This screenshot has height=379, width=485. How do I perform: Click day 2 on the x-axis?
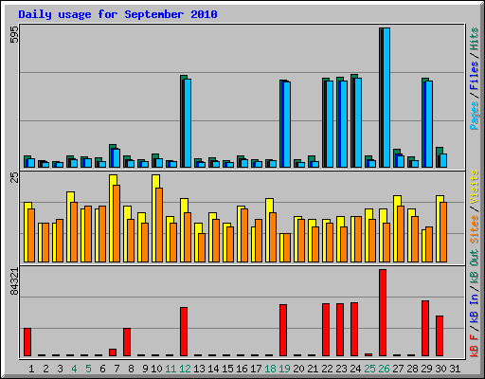(45, 369)
